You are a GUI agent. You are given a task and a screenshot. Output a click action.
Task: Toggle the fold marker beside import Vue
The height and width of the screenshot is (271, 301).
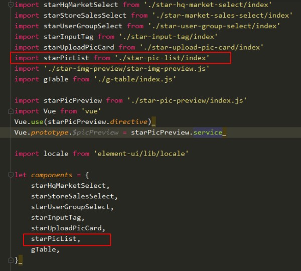(x=11, y=111)
